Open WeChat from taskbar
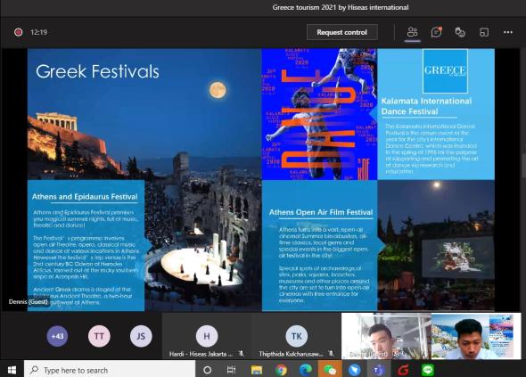The height and width of the screenshot is (377, 526). click(x=330, y=370)
